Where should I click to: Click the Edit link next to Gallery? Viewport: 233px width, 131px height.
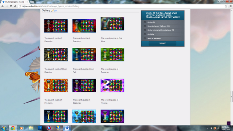click(x=56, y=11)
